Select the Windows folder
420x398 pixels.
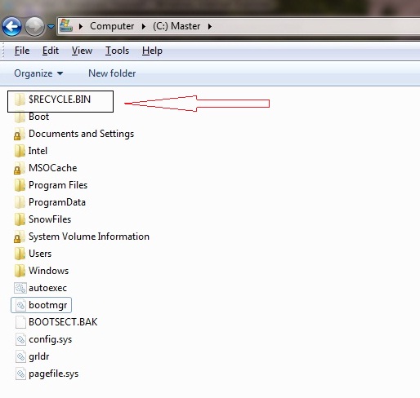[x=42, y=271]
